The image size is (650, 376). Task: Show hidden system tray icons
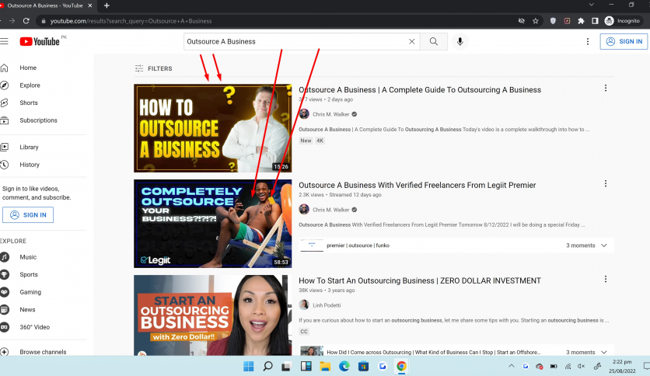(x=512, y=366)
